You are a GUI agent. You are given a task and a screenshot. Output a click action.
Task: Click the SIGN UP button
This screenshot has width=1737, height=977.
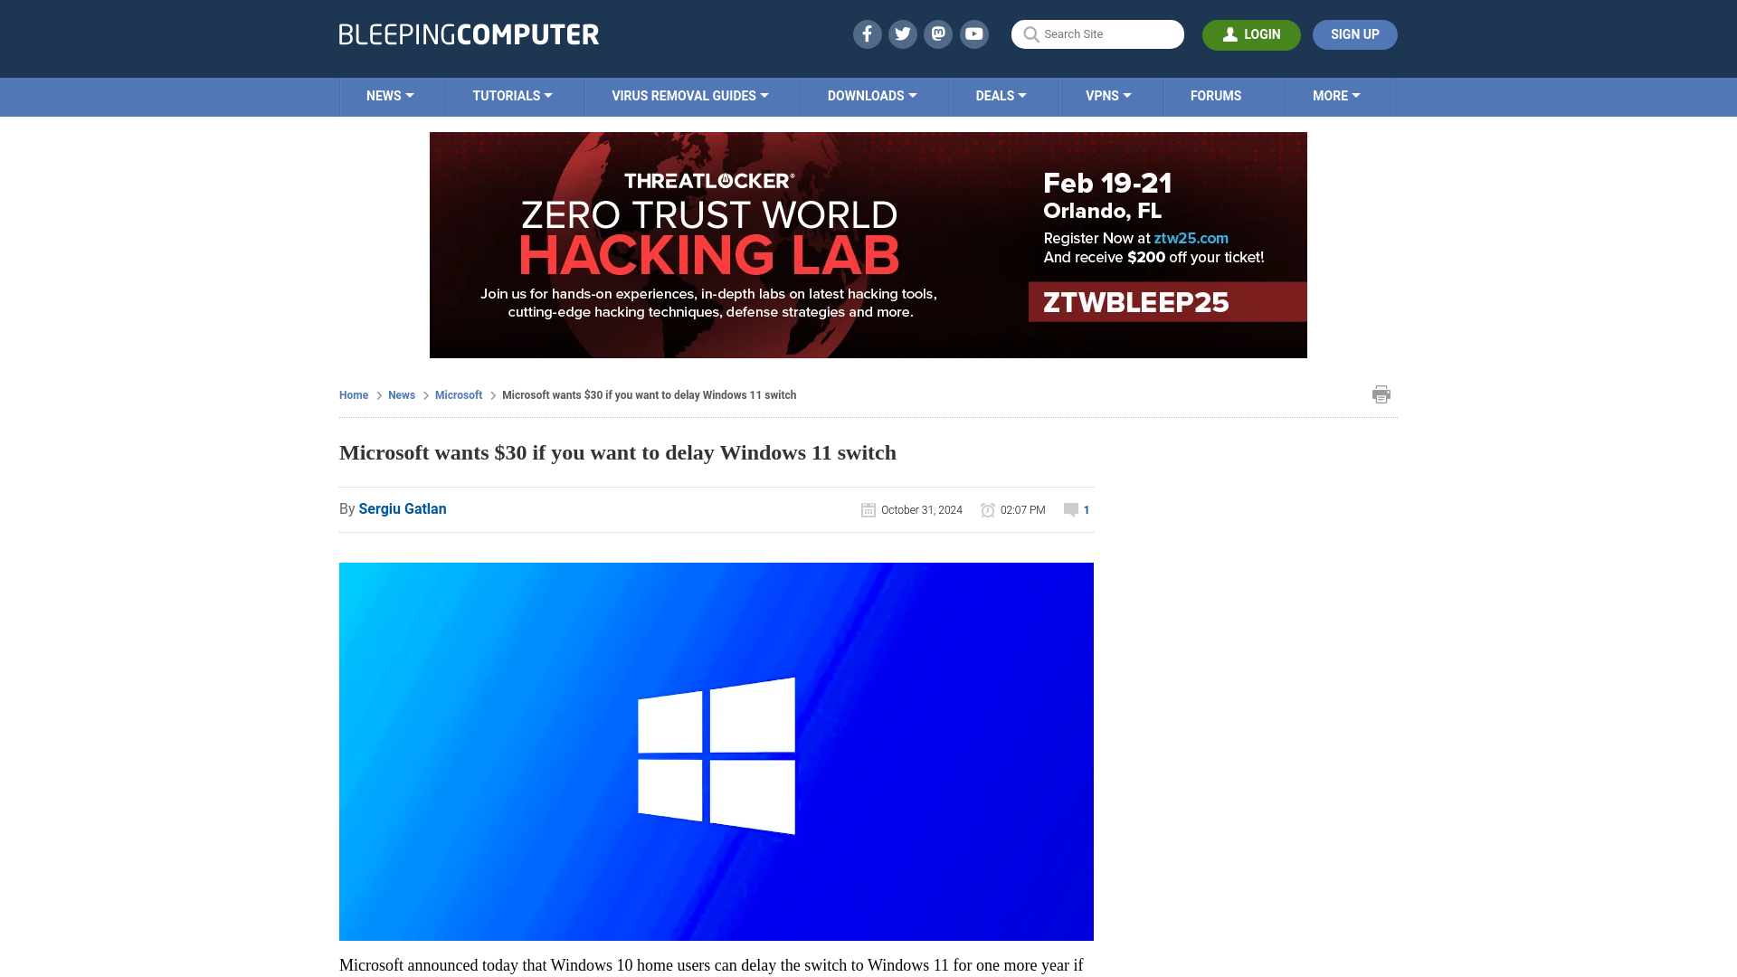coord(1355,33)
